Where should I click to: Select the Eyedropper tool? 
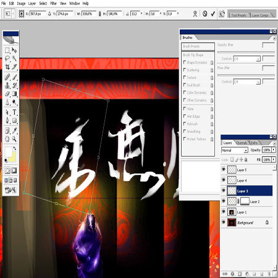pyautogui.click(x=14, y=130)
